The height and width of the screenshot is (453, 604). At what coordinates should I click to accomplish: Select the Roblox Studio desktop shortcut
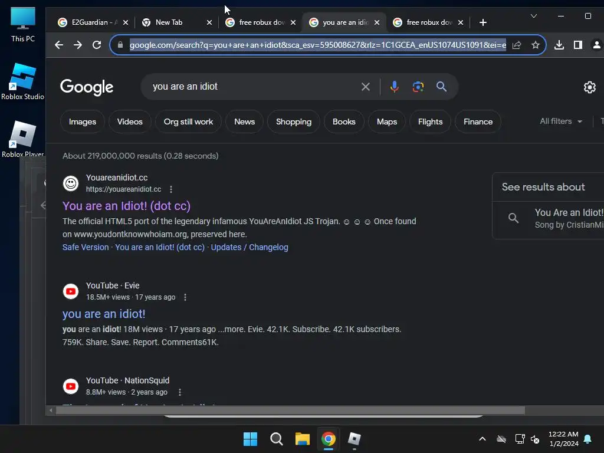[22, 82]
